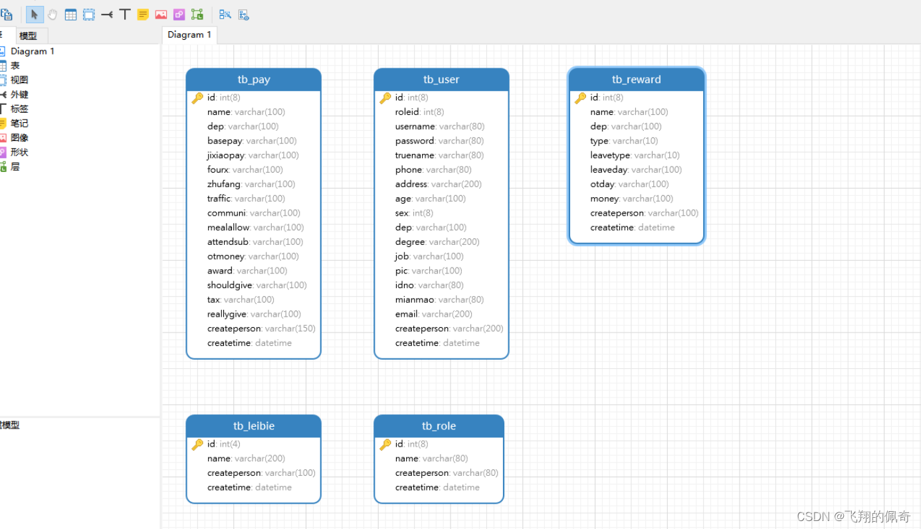Click primary key icon in tb_user
This screenshot has width=921, height=529.
[385, 98]
